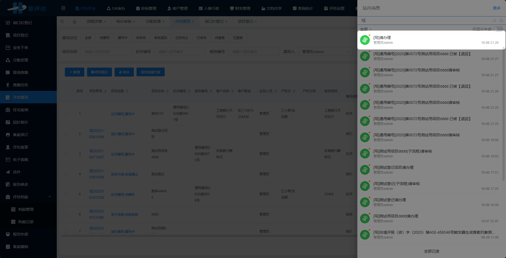The height and width of the screenshot is (258, 506).
Task: Expand the 全部 message filter dropdown
Action: [x=366, y=29]
